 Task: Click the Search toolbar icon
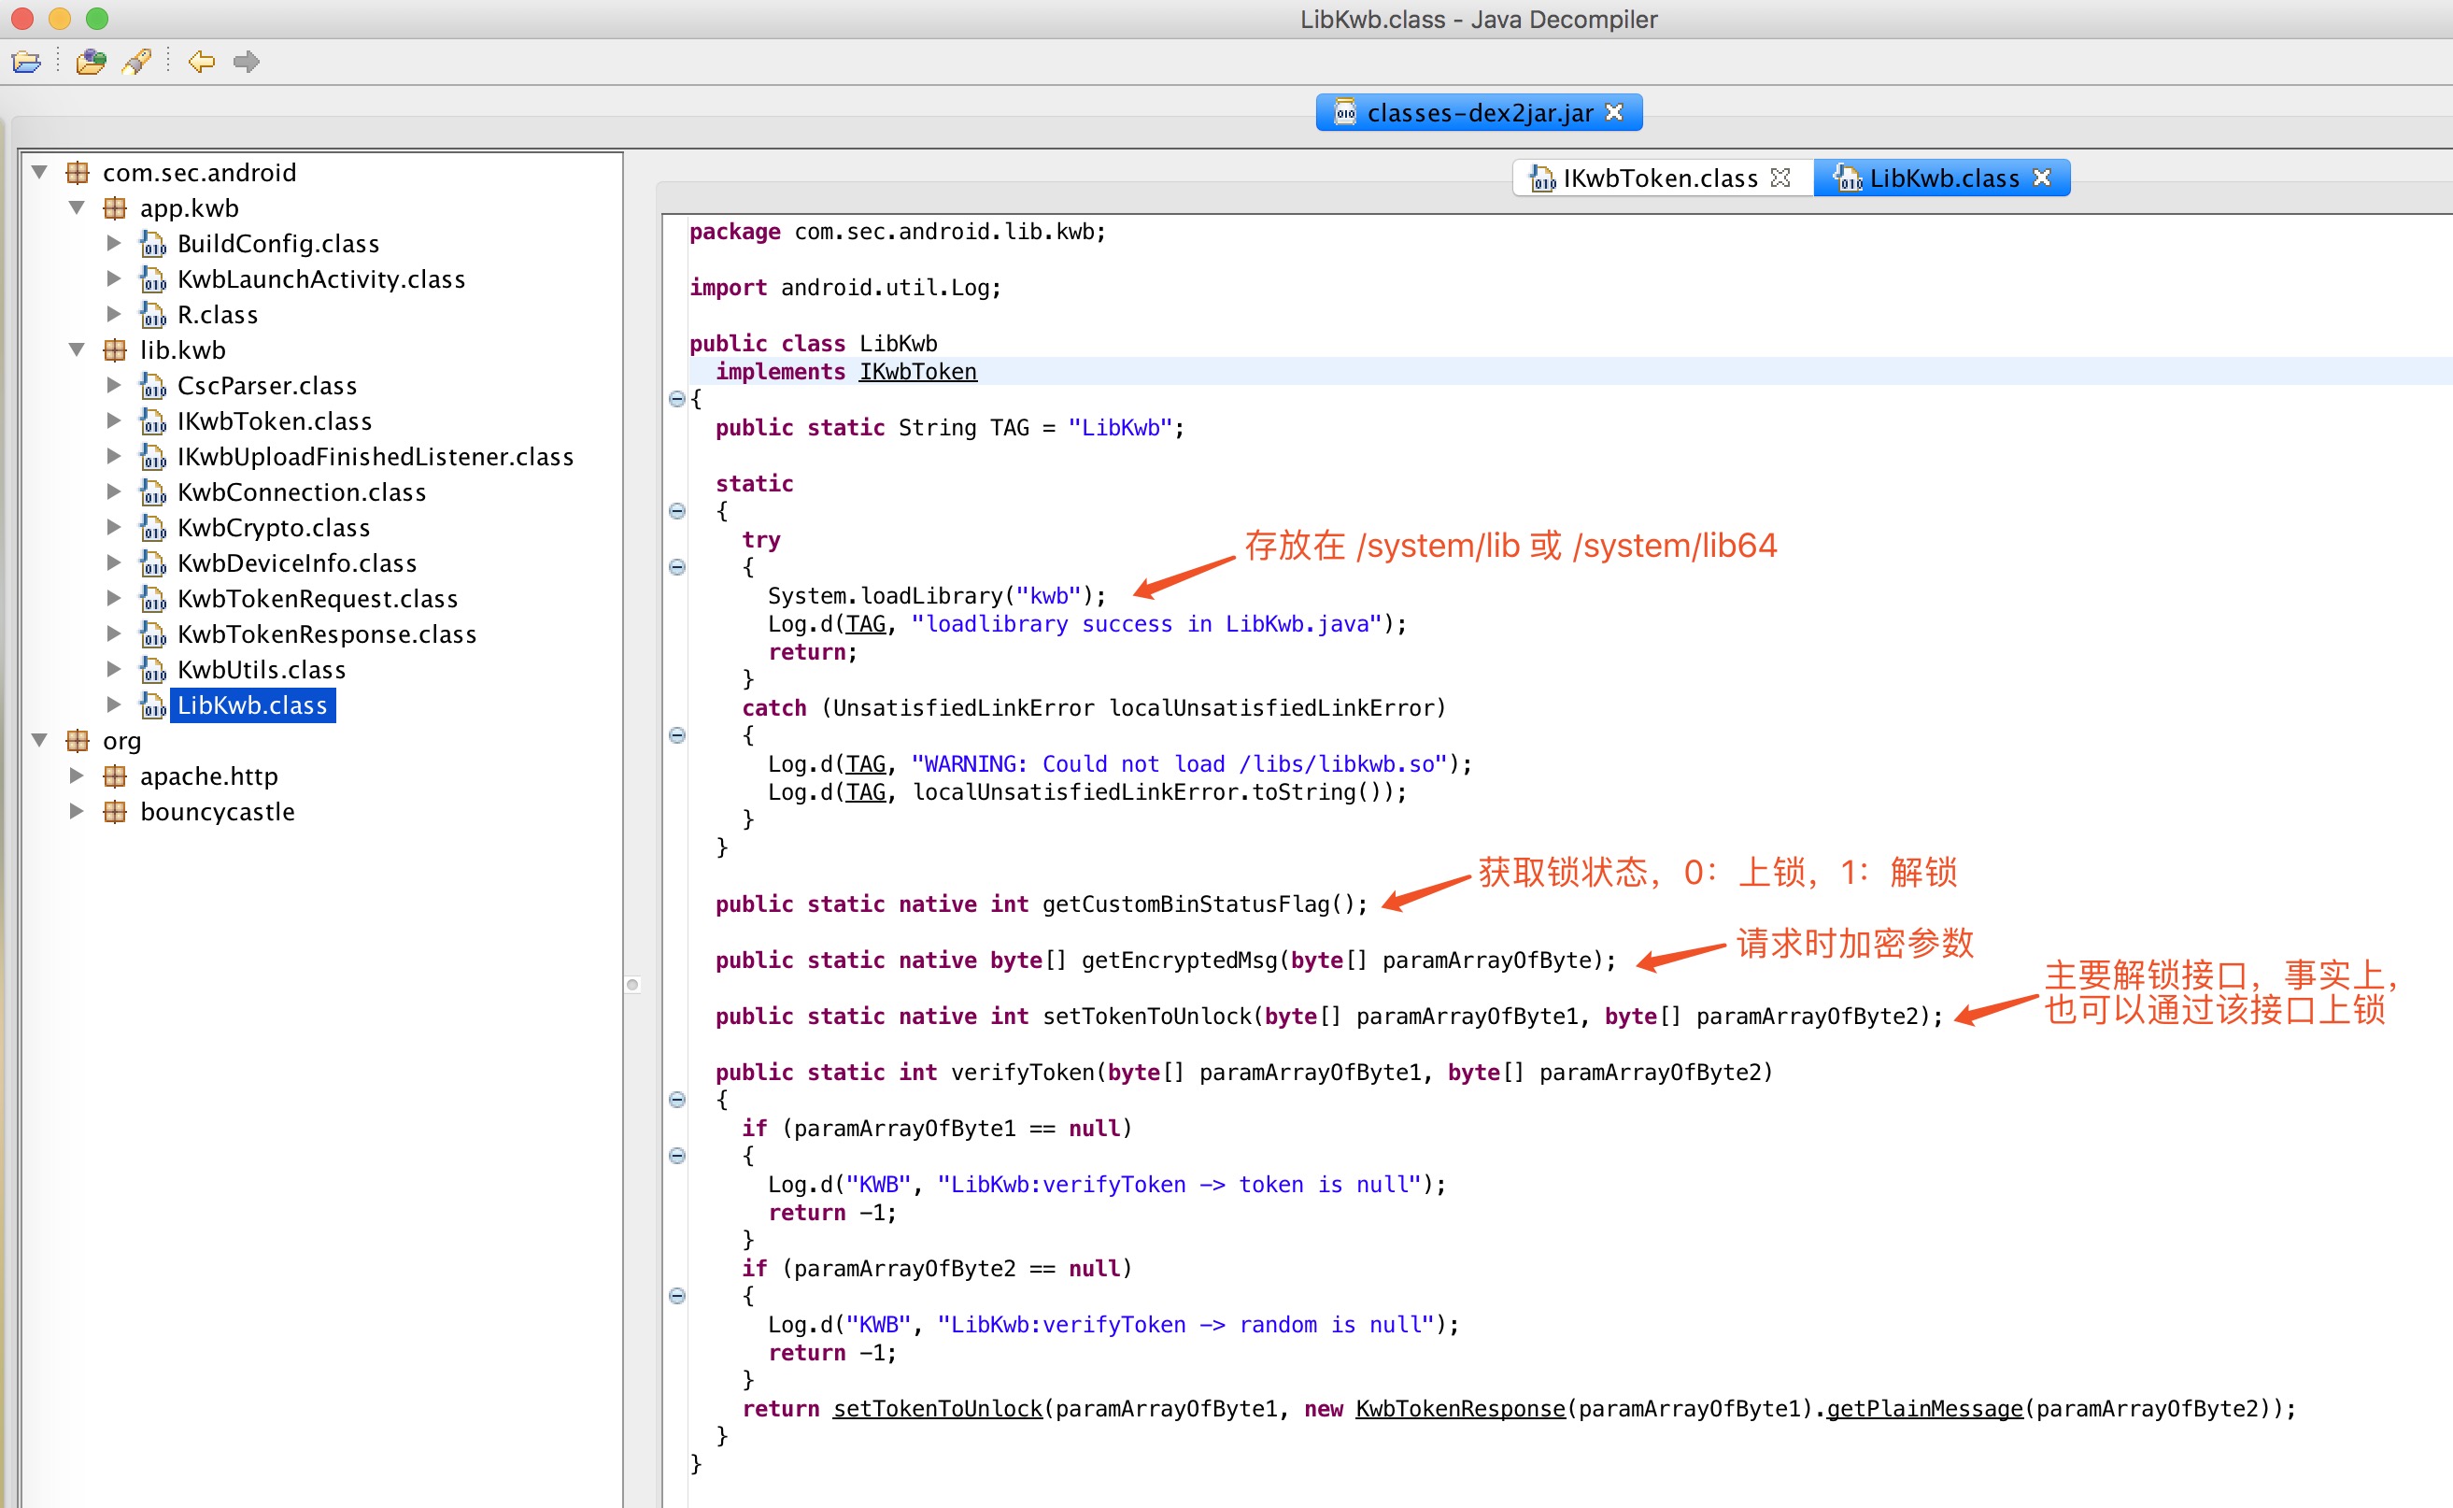pos(136,62)
